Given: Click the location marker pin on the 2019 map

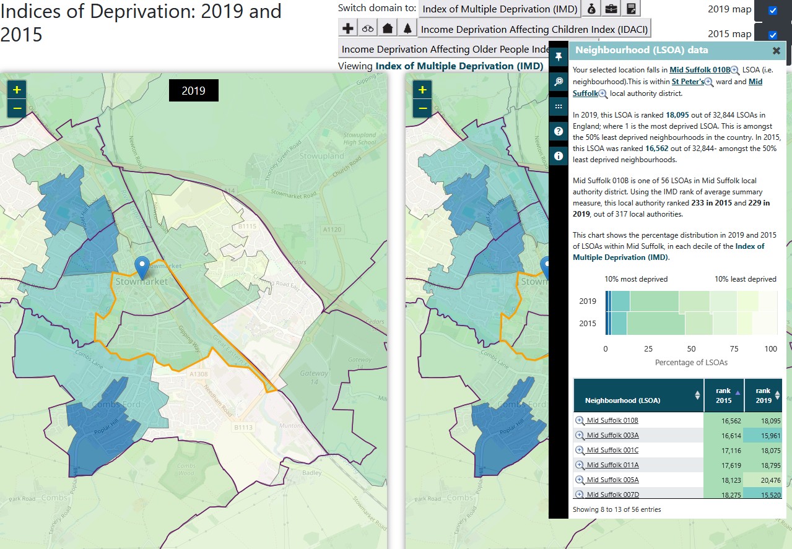Looking at the screenshot, I should pyautogui.click(x=142, y=267).
